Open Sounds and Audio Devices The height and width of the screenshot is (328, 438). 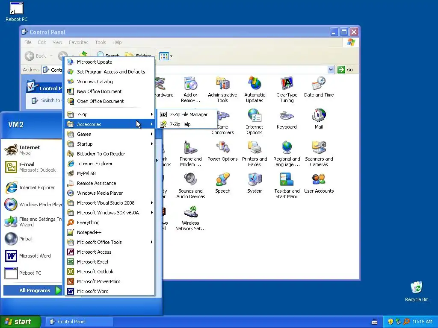(190, 186)
